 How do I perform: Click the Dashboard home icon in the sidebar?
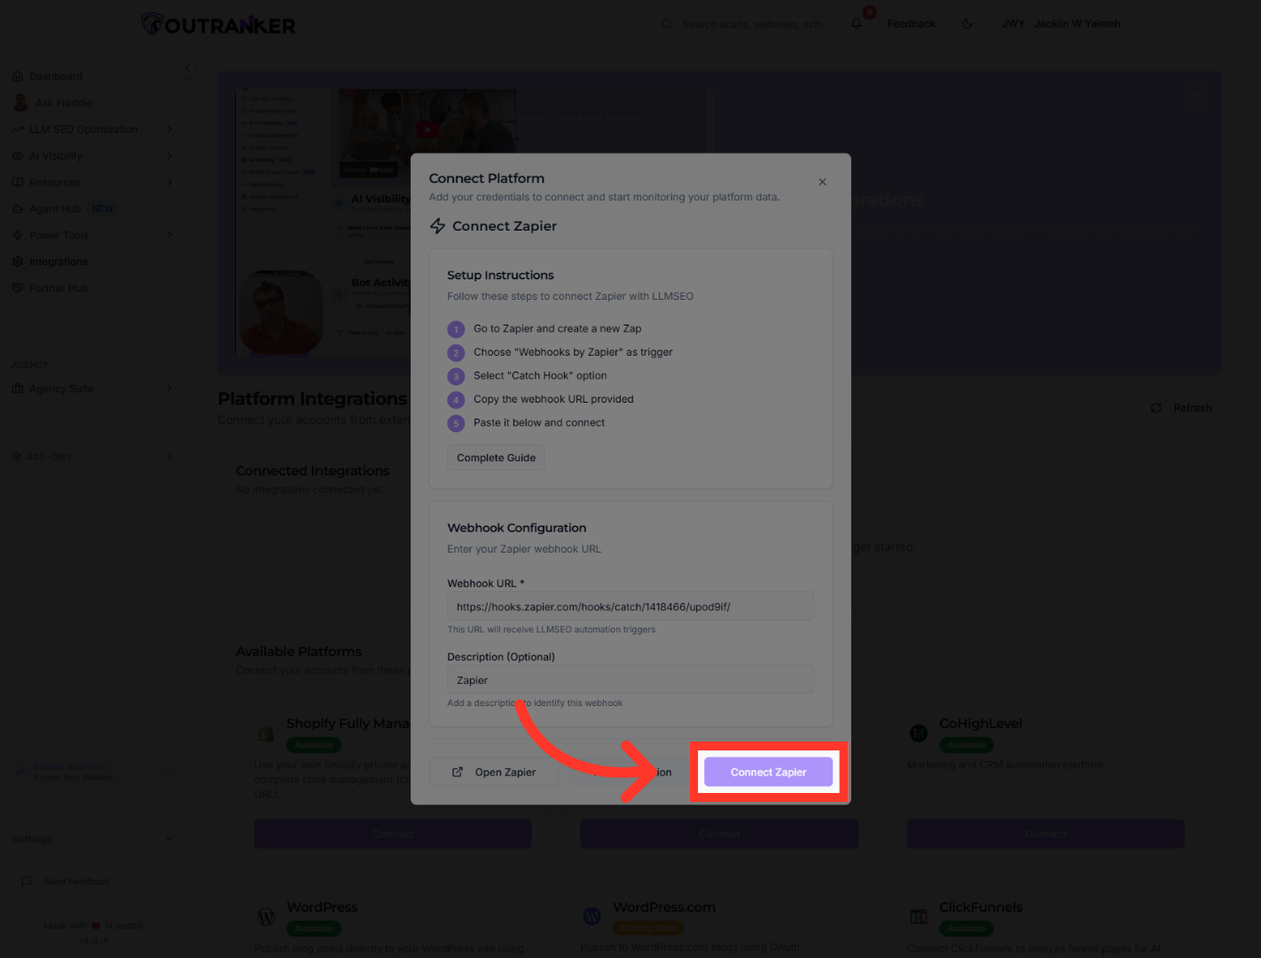click(x=18, y=76)
